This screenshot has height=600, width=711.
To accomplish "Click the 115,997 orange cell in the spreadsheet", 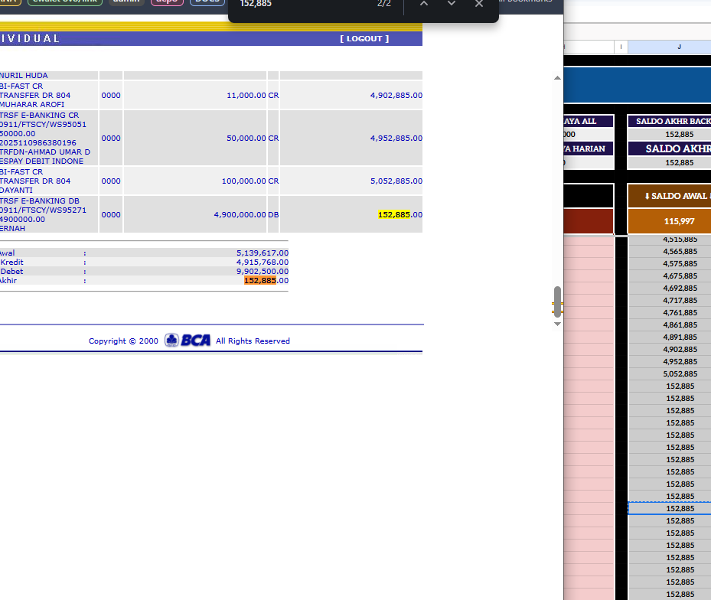I will click(x=669, y=221).
